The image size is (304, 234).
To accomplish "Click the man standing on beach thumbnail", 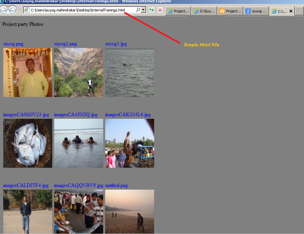I will coord(28,211).
